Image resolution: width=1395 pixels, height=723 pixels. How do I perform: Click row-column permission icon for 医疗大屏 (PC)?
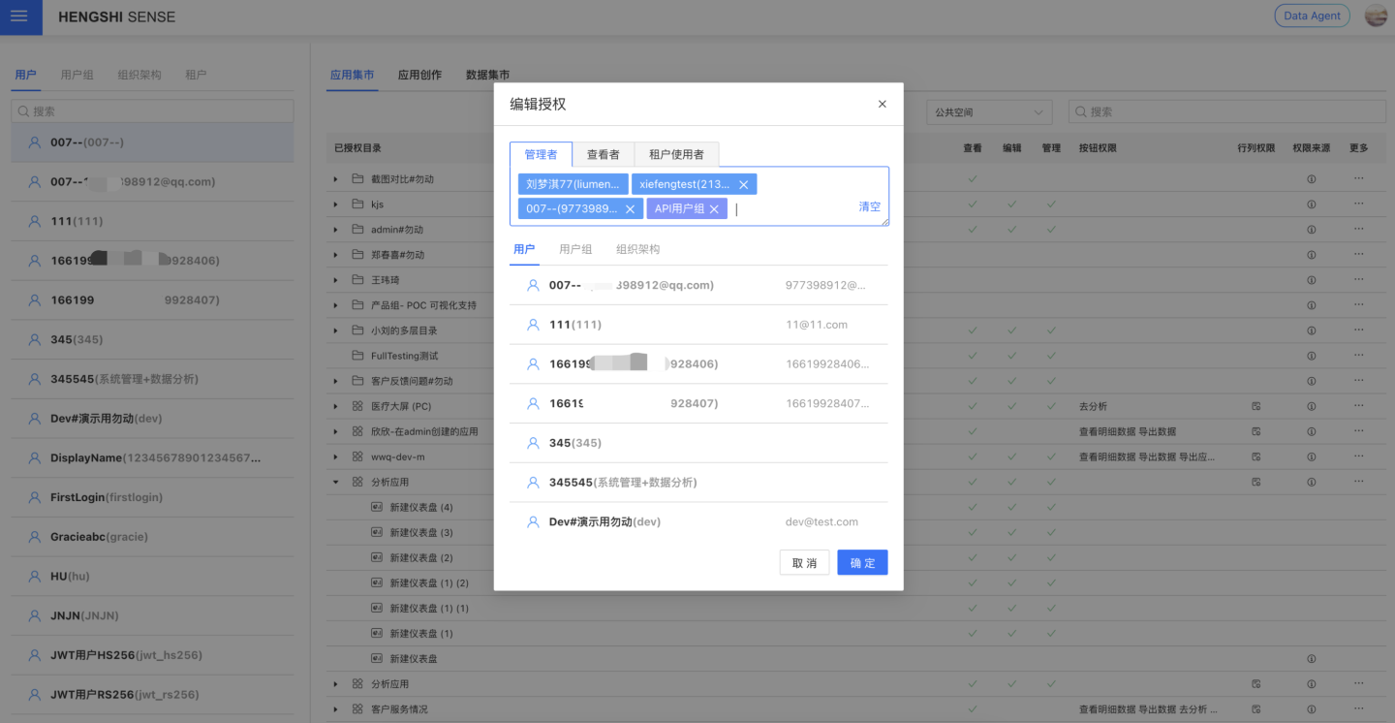pyautogui.click(x=1255, y=406)
